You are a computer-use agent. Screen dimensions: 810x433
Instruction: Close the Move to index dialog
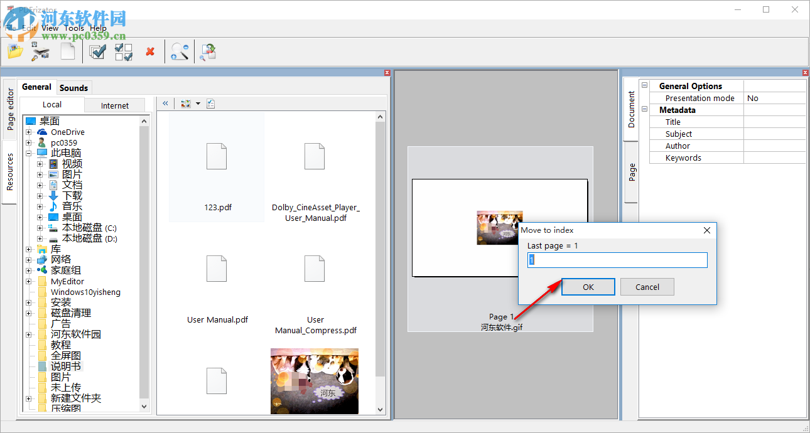pos(706,230)
